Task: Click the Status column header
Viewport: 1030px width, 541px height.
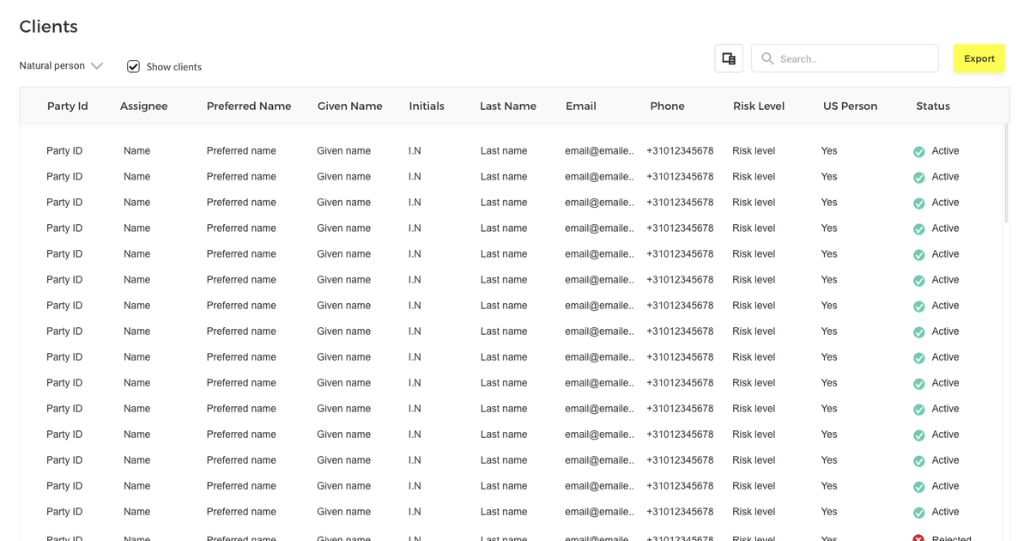Action: 932,106
